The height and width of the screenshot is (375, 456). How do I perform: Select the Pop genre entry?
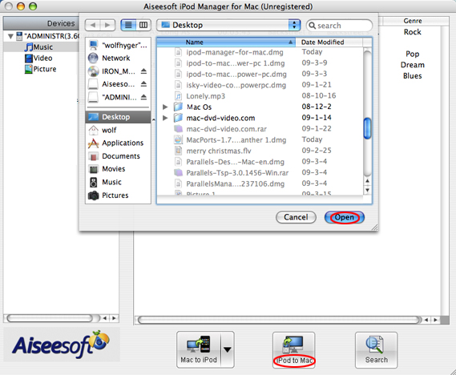413,54
